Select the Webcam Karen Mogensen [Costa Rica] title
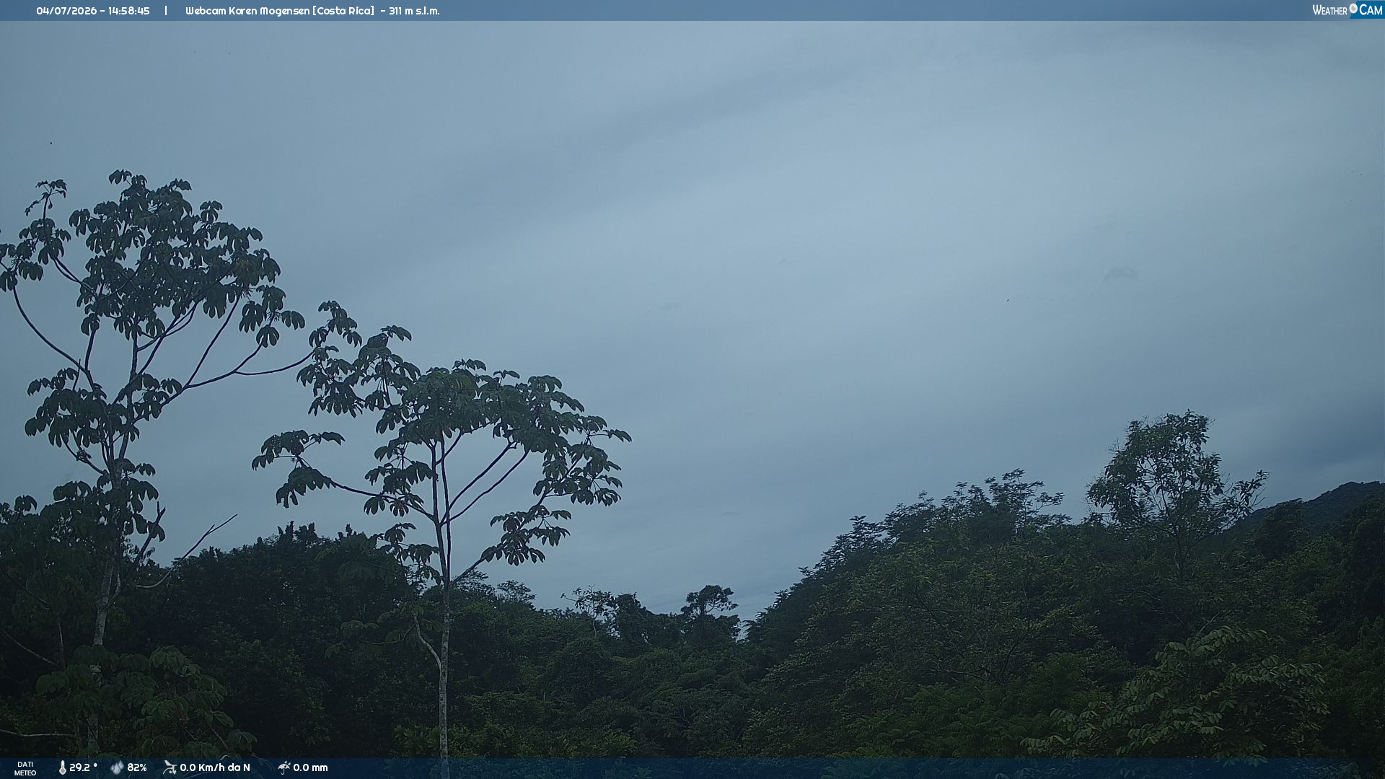This screenshot has height=779, width=1385. pos(280,11)
